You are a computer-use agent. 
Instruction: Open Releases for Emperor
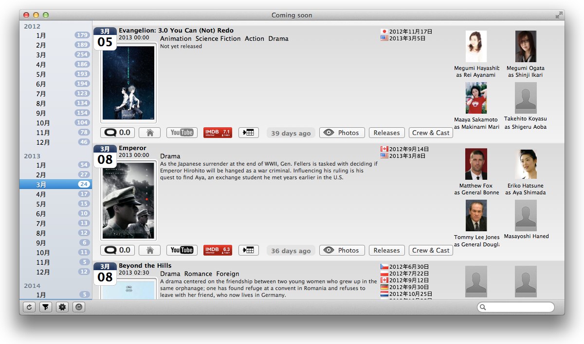[x=386, y=250]
